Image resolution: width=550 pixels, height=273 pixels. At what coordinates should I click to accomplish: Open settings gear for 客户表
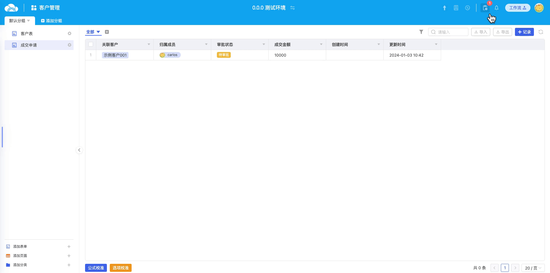click(x=69, y=34)
